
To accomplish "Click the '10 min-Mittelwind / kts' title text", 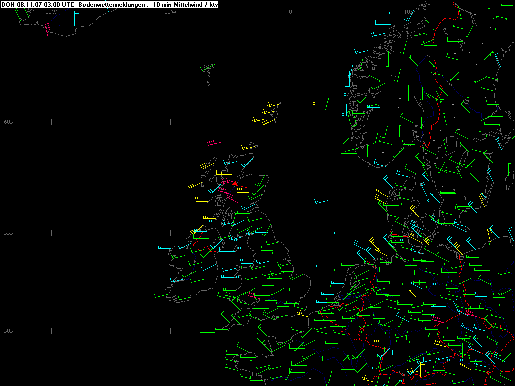I will 186,4.
